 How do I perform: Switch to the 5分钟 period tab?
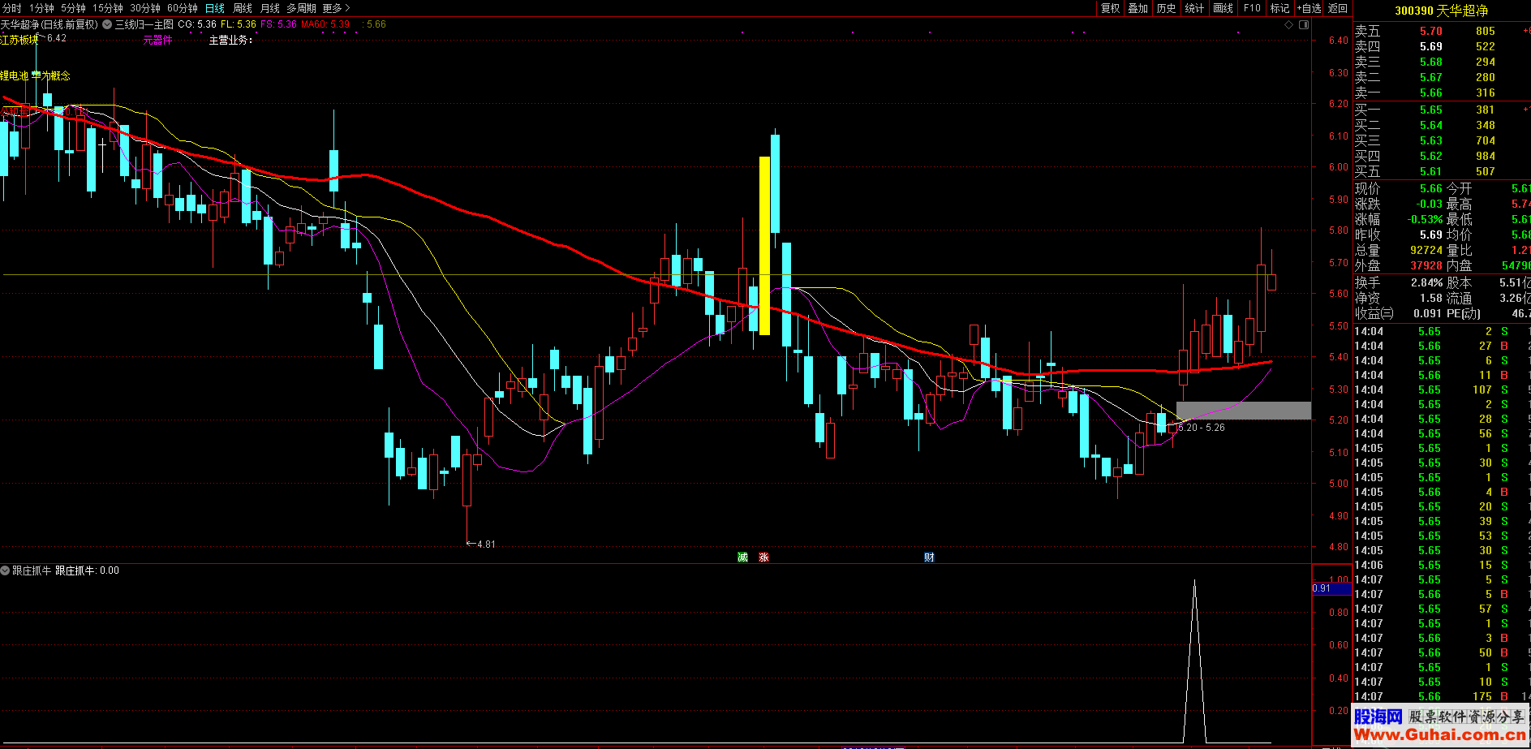coord(73,8)
